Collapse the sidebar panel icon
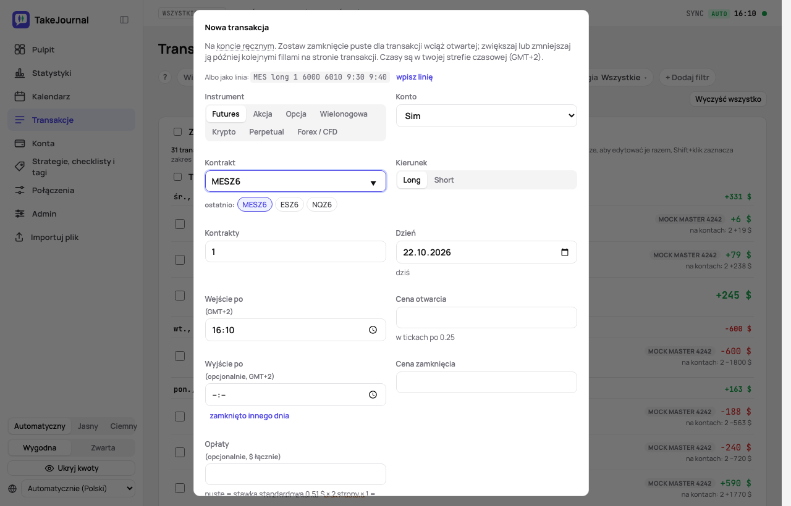 coord(124,20)
